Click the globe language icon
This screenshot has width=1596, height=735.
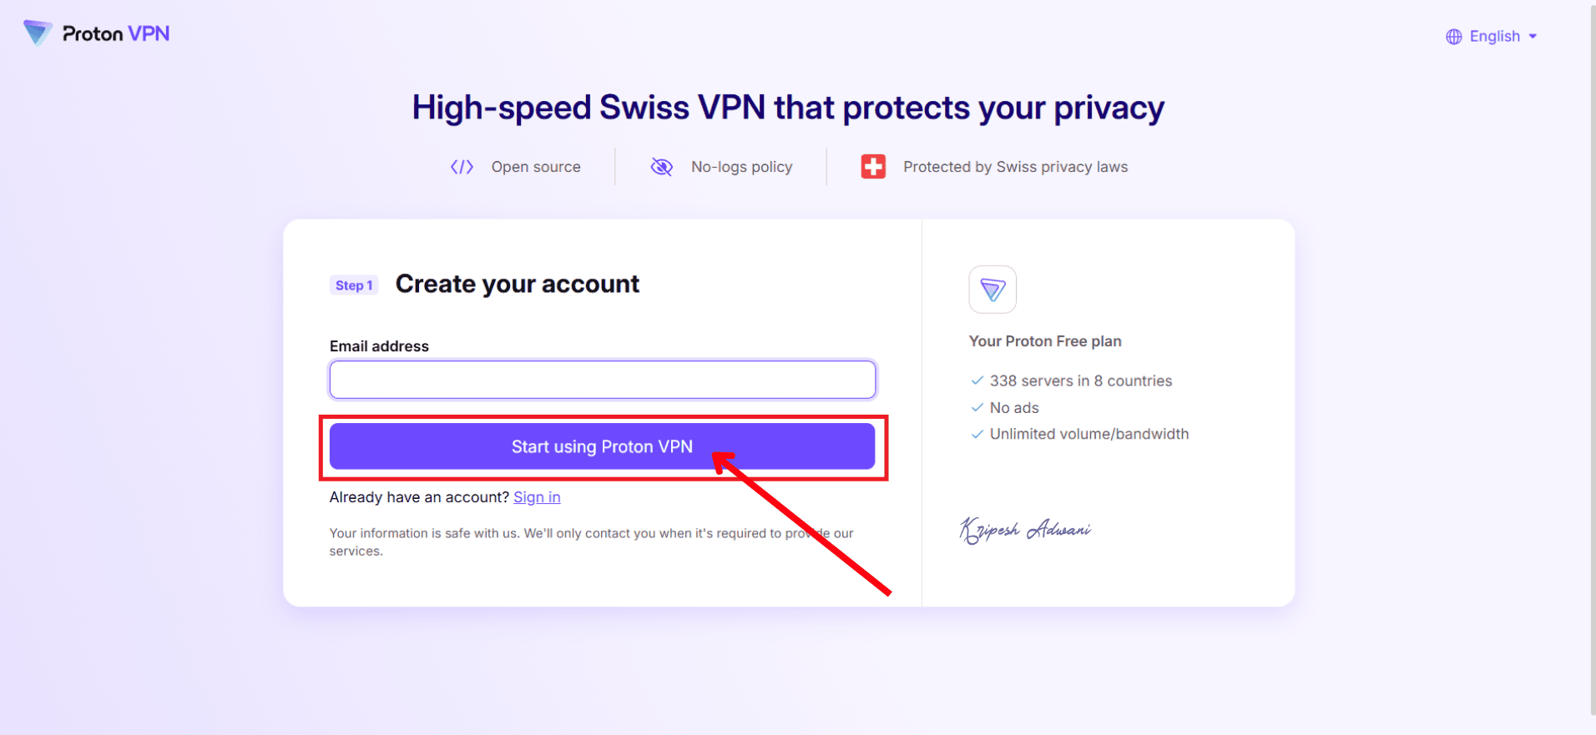pyautogui.click(x=1454, y=37)
